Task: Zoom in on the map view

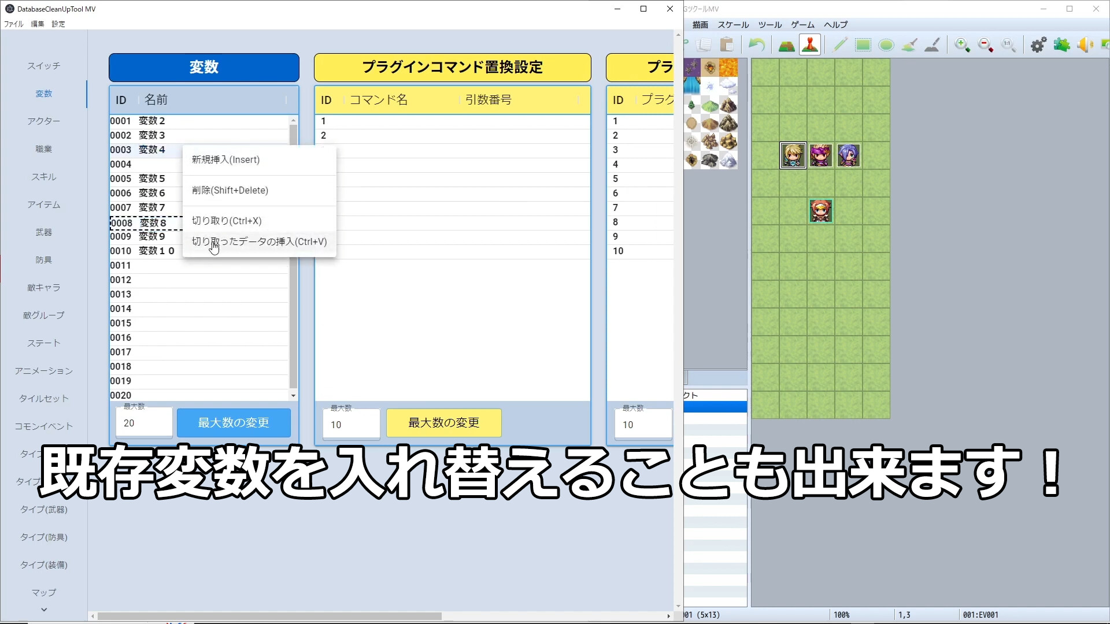Action: 961,44
